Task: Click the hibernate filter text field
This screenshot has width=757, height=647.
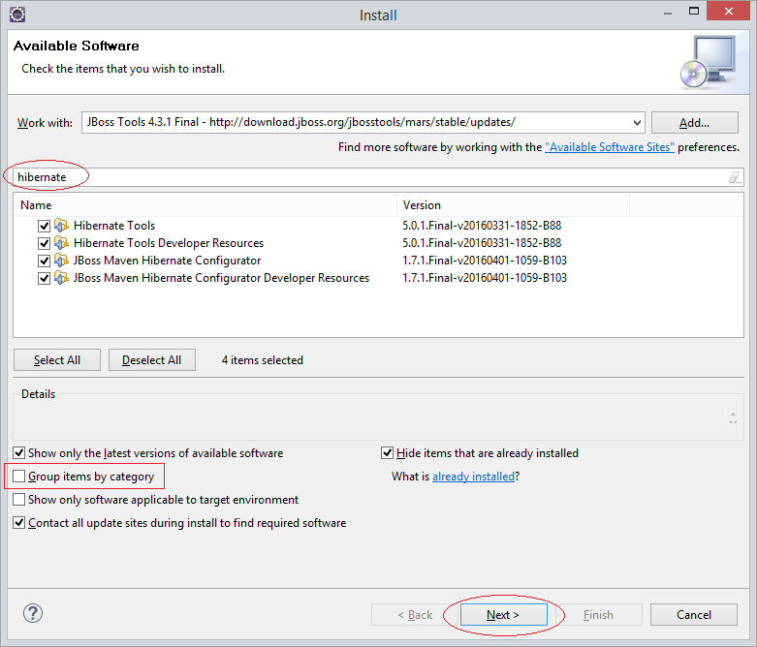Action: (x=378, y=177)
